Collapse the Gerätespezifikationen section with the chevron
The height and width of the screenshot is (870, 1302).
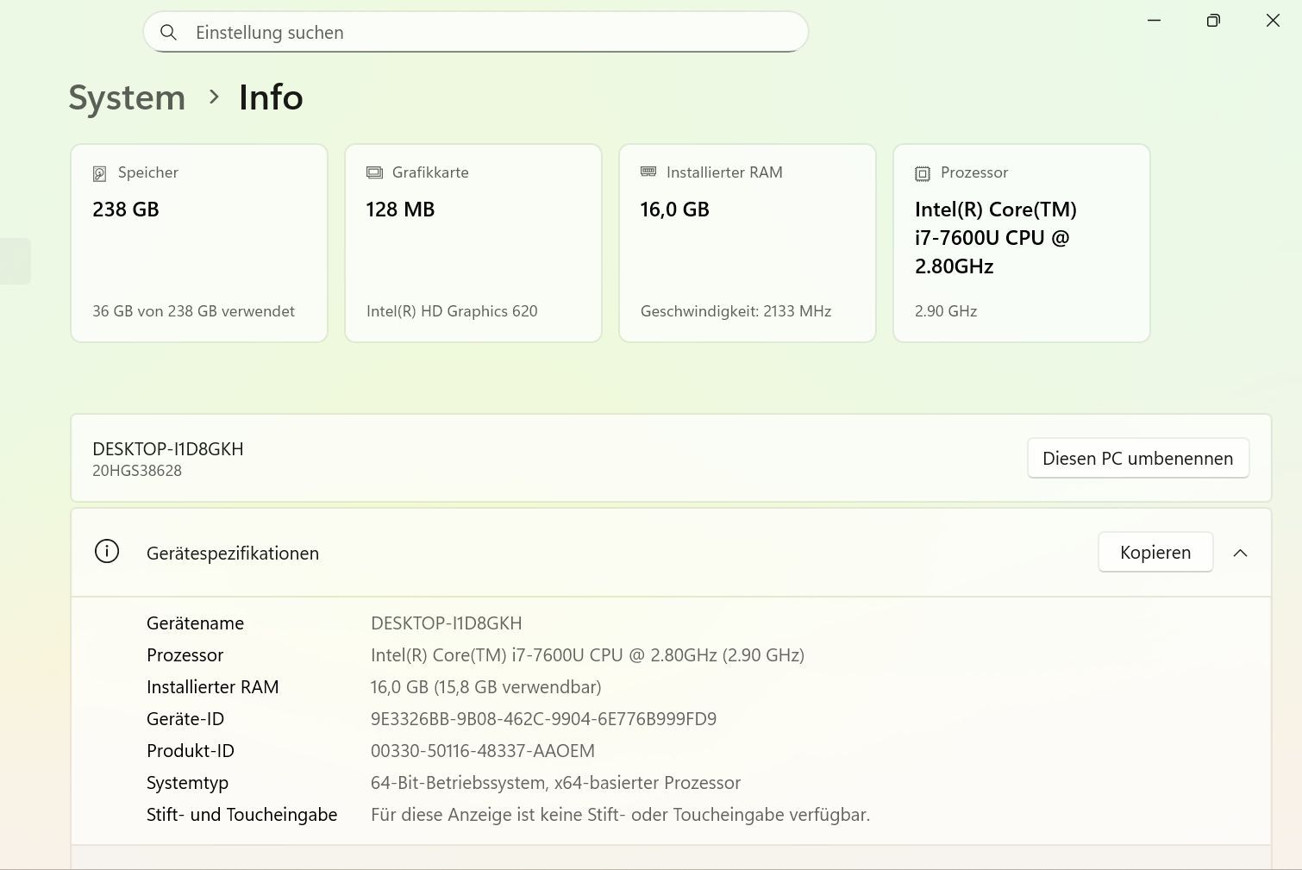coord(1240,553)
